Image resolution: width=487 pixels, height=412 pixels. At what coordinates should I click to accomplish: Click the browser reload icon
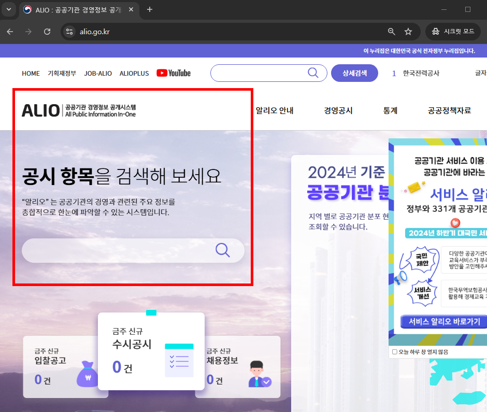coord(47,32)
